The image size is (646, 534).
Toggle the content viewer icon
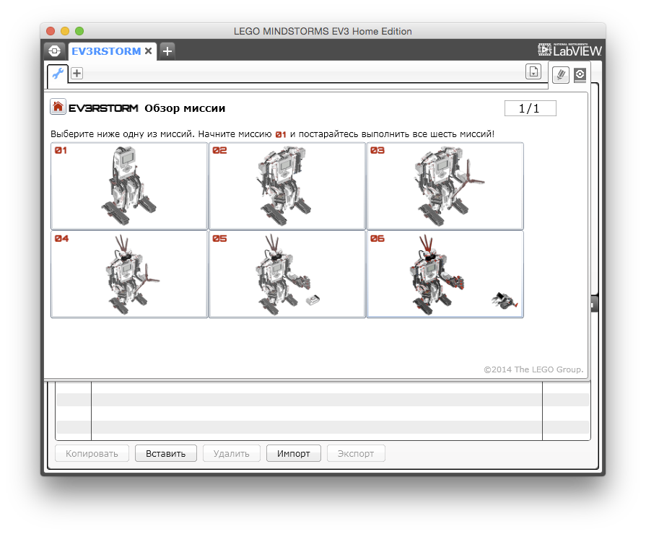(580, 74)
